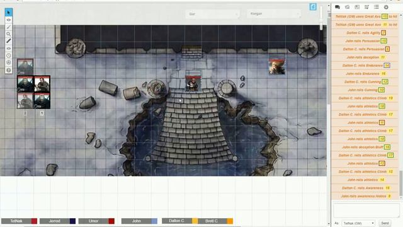Click 'Dalton C. rolls Endurance' roll result
This screenshot has width=403, height=227.
[387, 66]
